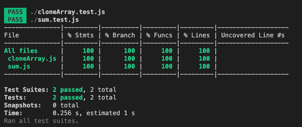The image size is (302, 127).
Task: Click the % Stmts column header
Action: pos(80,35)
